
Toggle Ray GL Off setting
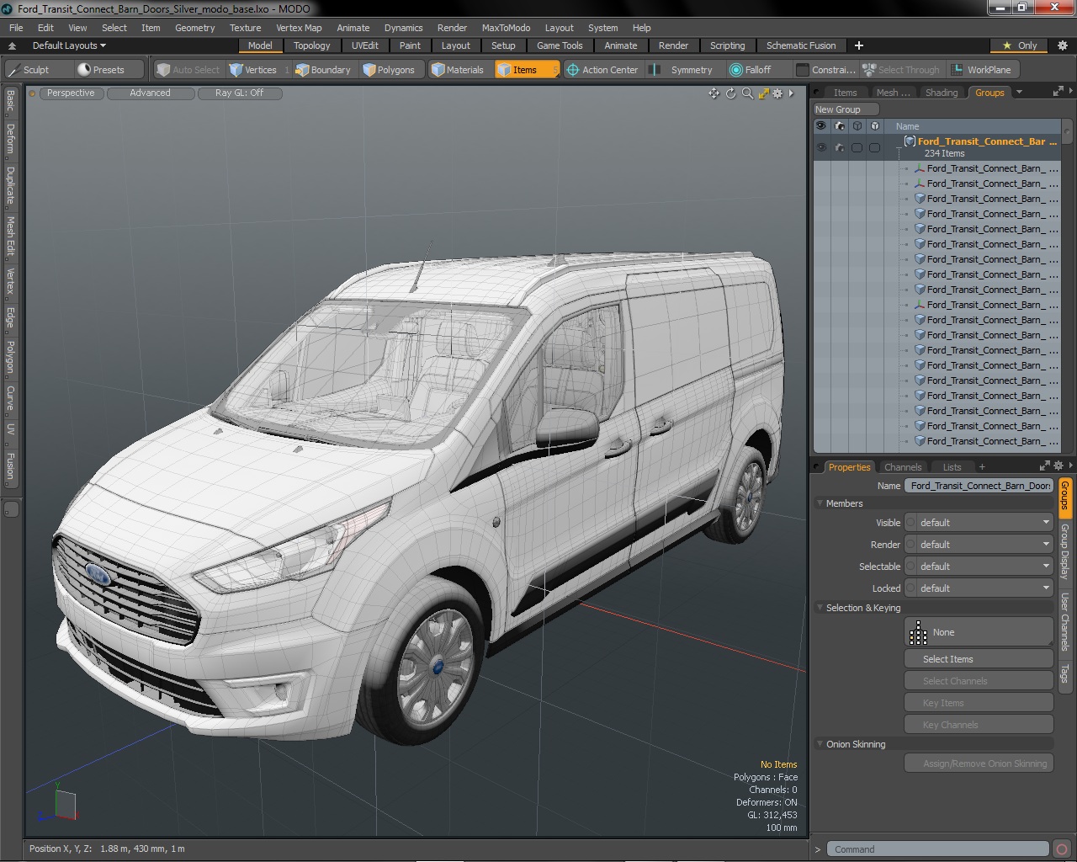[x=239, y=93]
